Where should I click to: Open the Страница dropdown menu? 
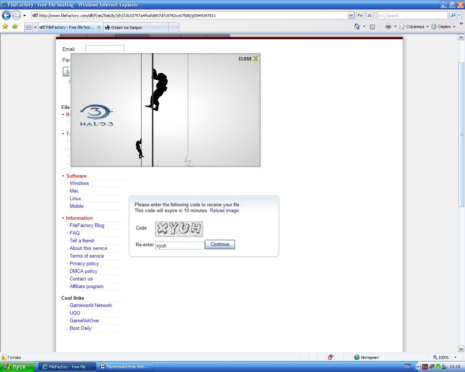[414, 27]
